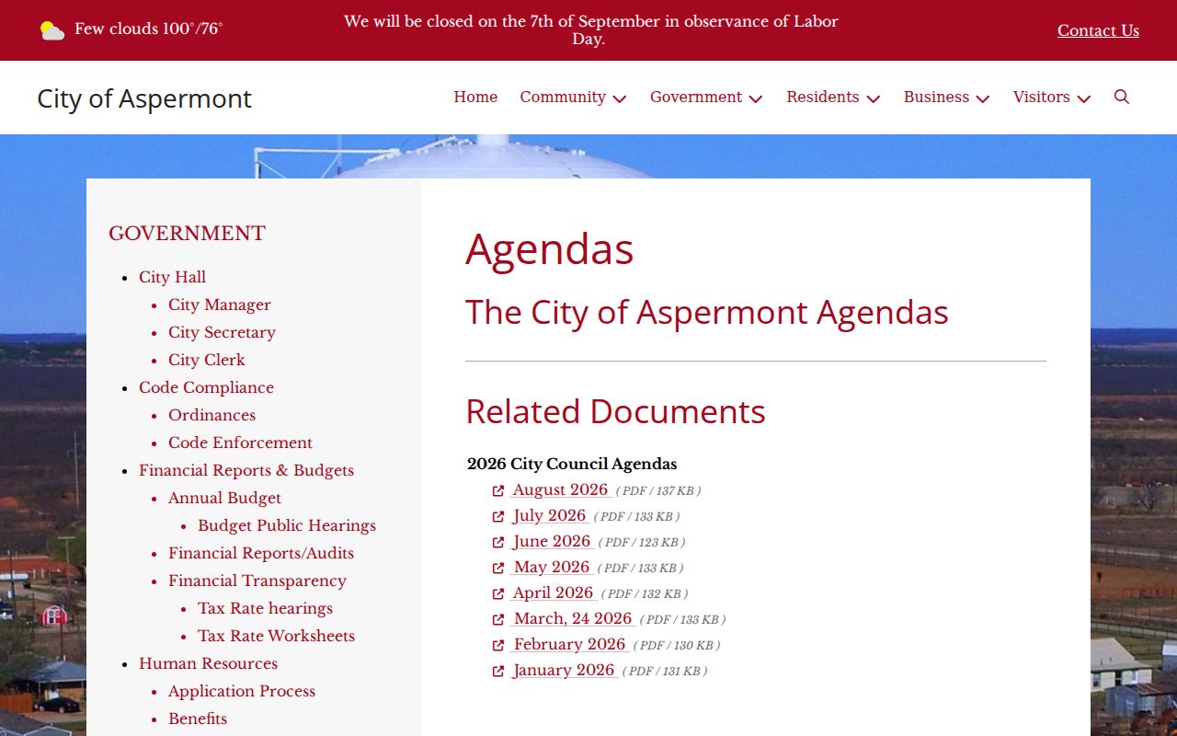View Tax Rate hearings
Image resolution: width=1177 pixels, height=736 pixels.
pos(265,608)
